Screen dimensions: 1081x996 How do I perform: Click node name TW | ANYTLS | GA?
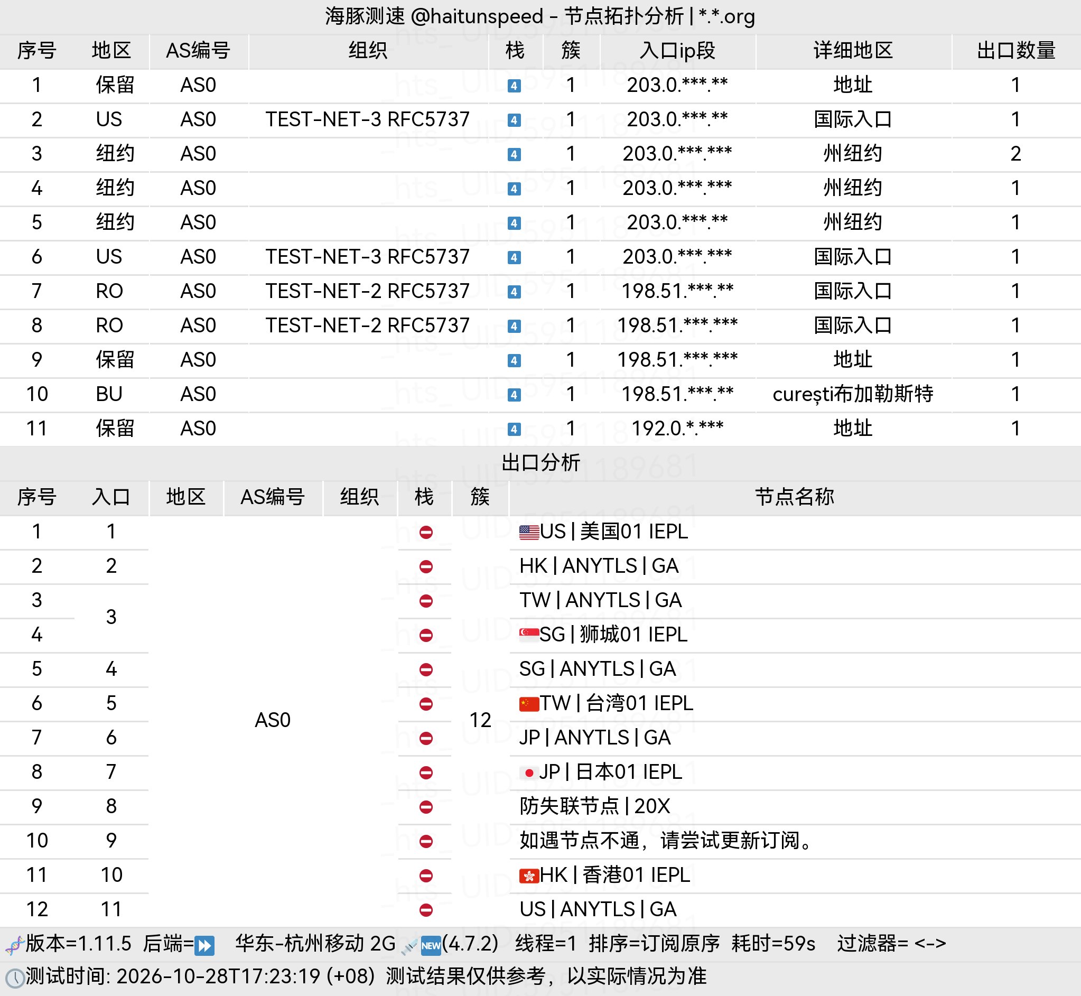pyautogui.click(x=600, y=600)
